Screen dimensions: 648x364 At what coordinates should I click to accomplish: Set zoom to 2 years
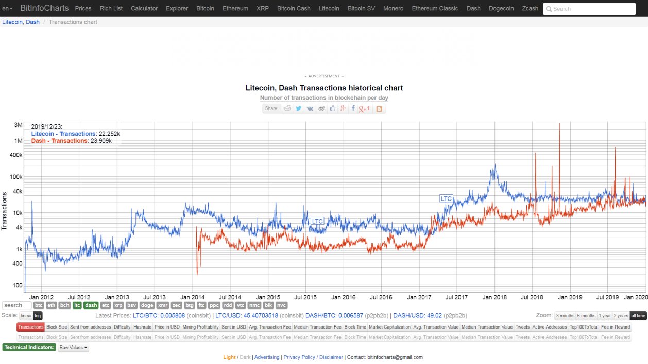coord(621,316)
